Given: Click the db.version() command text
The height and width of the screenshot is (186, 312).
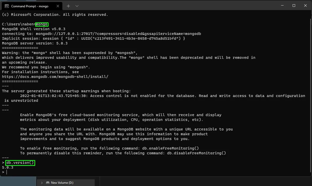Looking at the screenshot, I should (x=20, y=163).
